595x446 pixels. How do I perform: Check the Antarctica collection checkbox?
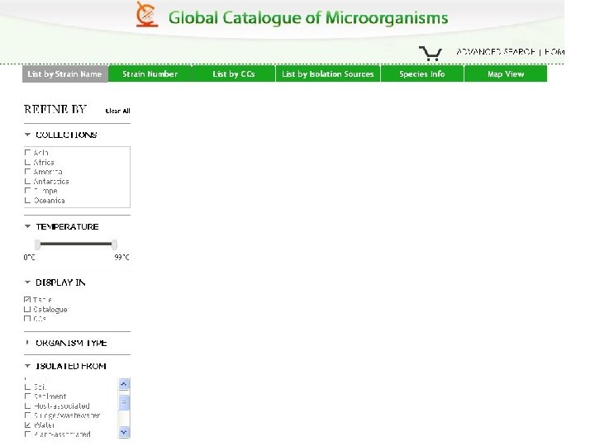pos(28,182)
